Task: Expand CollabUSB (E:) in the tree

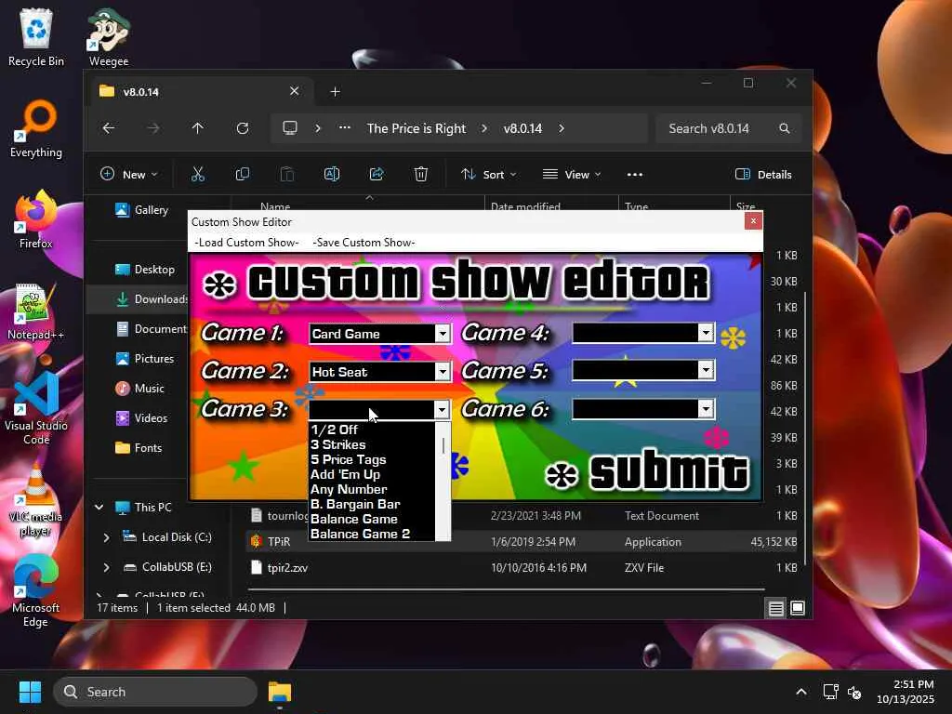Action: pyautogui.click(x=106, y=567)
